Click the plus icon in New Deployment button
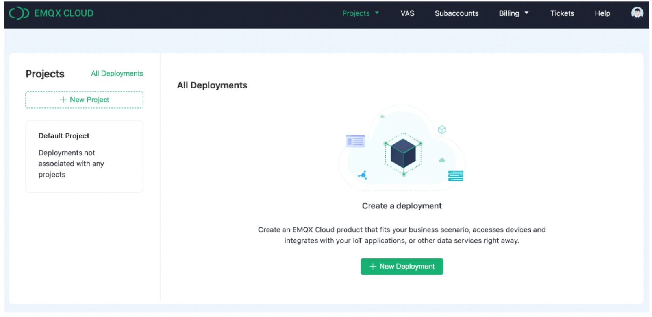Viewport: 652px width, 317px height. pos(372,267)
